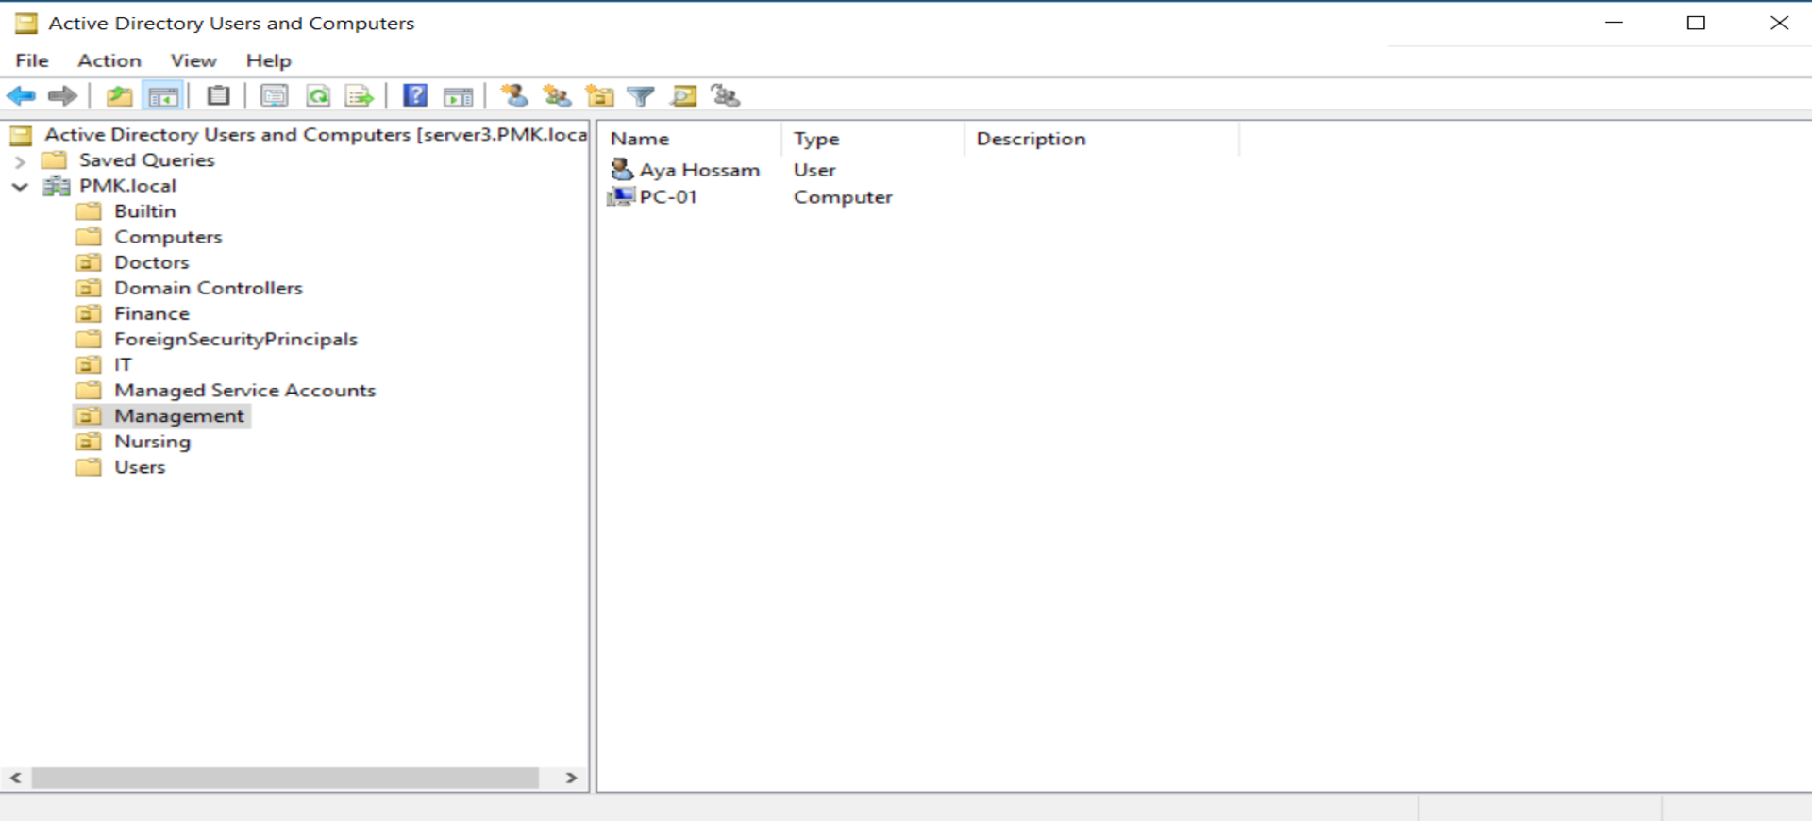Create a new user with toolbar icon
This screenshot has width=1812, height=821.
pos(514,96)
